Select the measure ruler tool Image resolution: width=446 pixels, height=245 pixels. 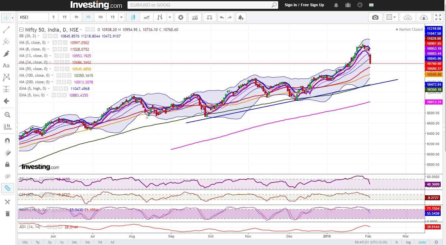[7, 127]
